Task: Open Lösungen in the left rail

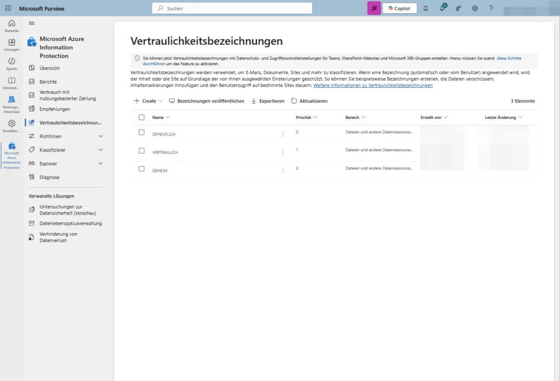Action: click(11, 45)
